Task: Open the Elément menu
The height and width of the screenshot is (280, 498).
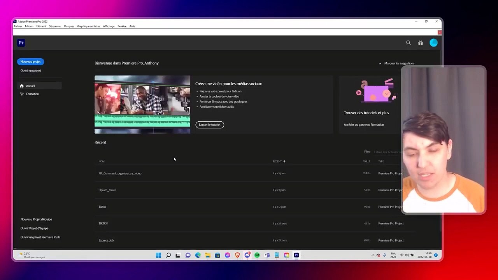Action: [x=41, y=26]
